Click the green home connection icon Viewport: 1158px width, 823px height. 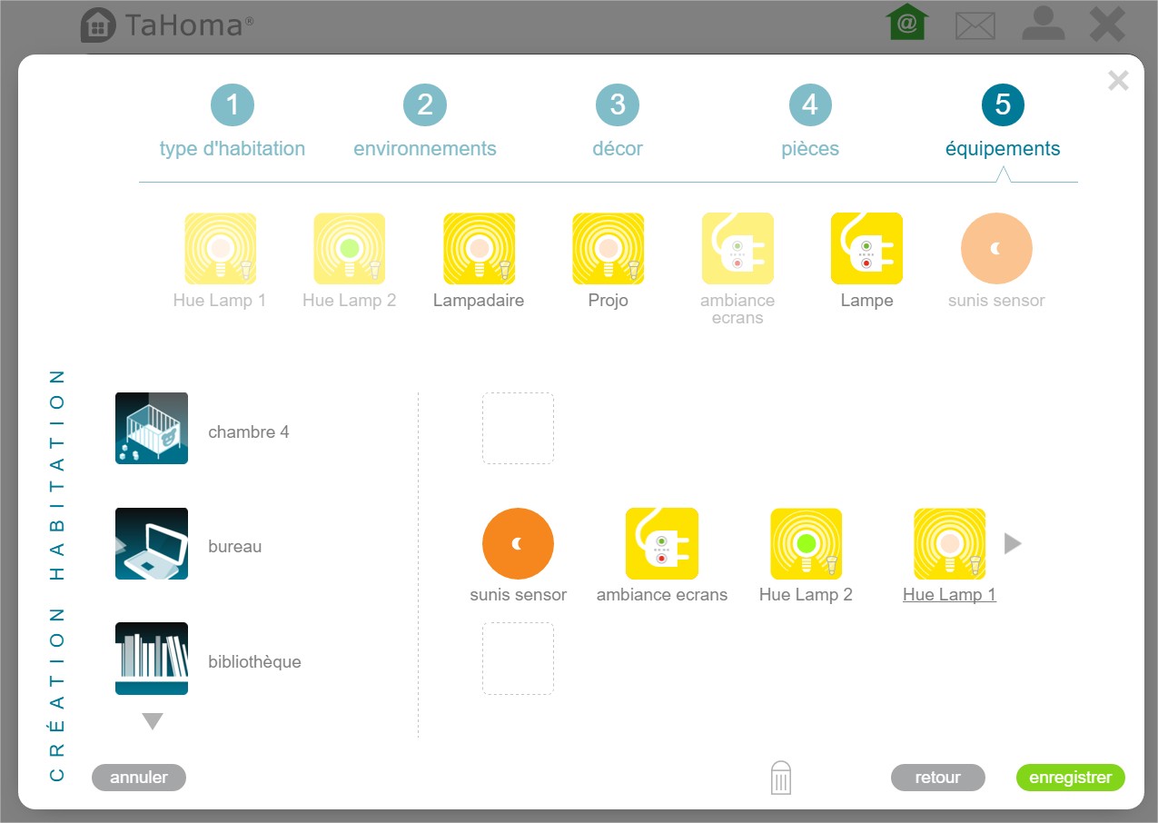click(906, 24)
